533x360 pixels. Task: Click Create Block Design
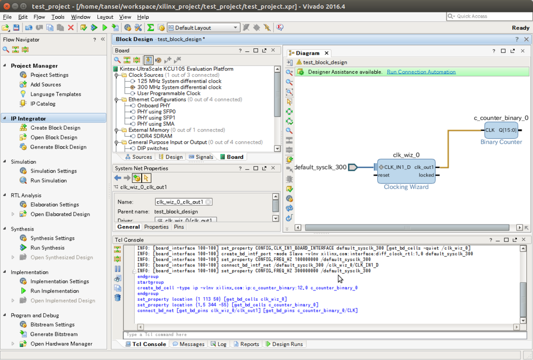click(x=55, y=128)
